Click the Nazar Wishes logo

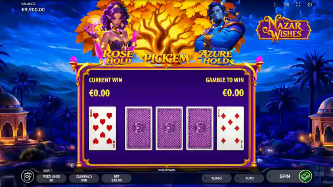(x=283, y=29)
